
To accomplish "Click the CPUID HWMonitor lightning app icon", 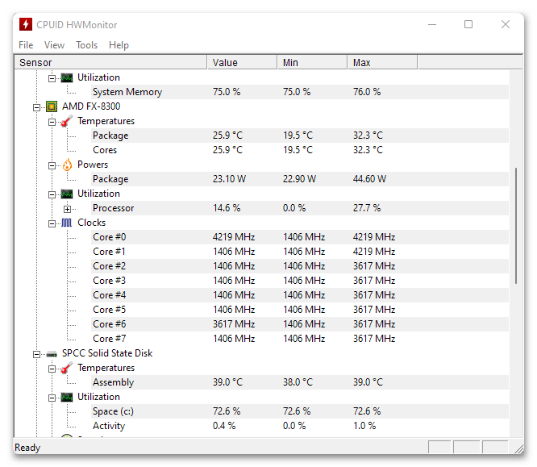I will pos(26,24).
